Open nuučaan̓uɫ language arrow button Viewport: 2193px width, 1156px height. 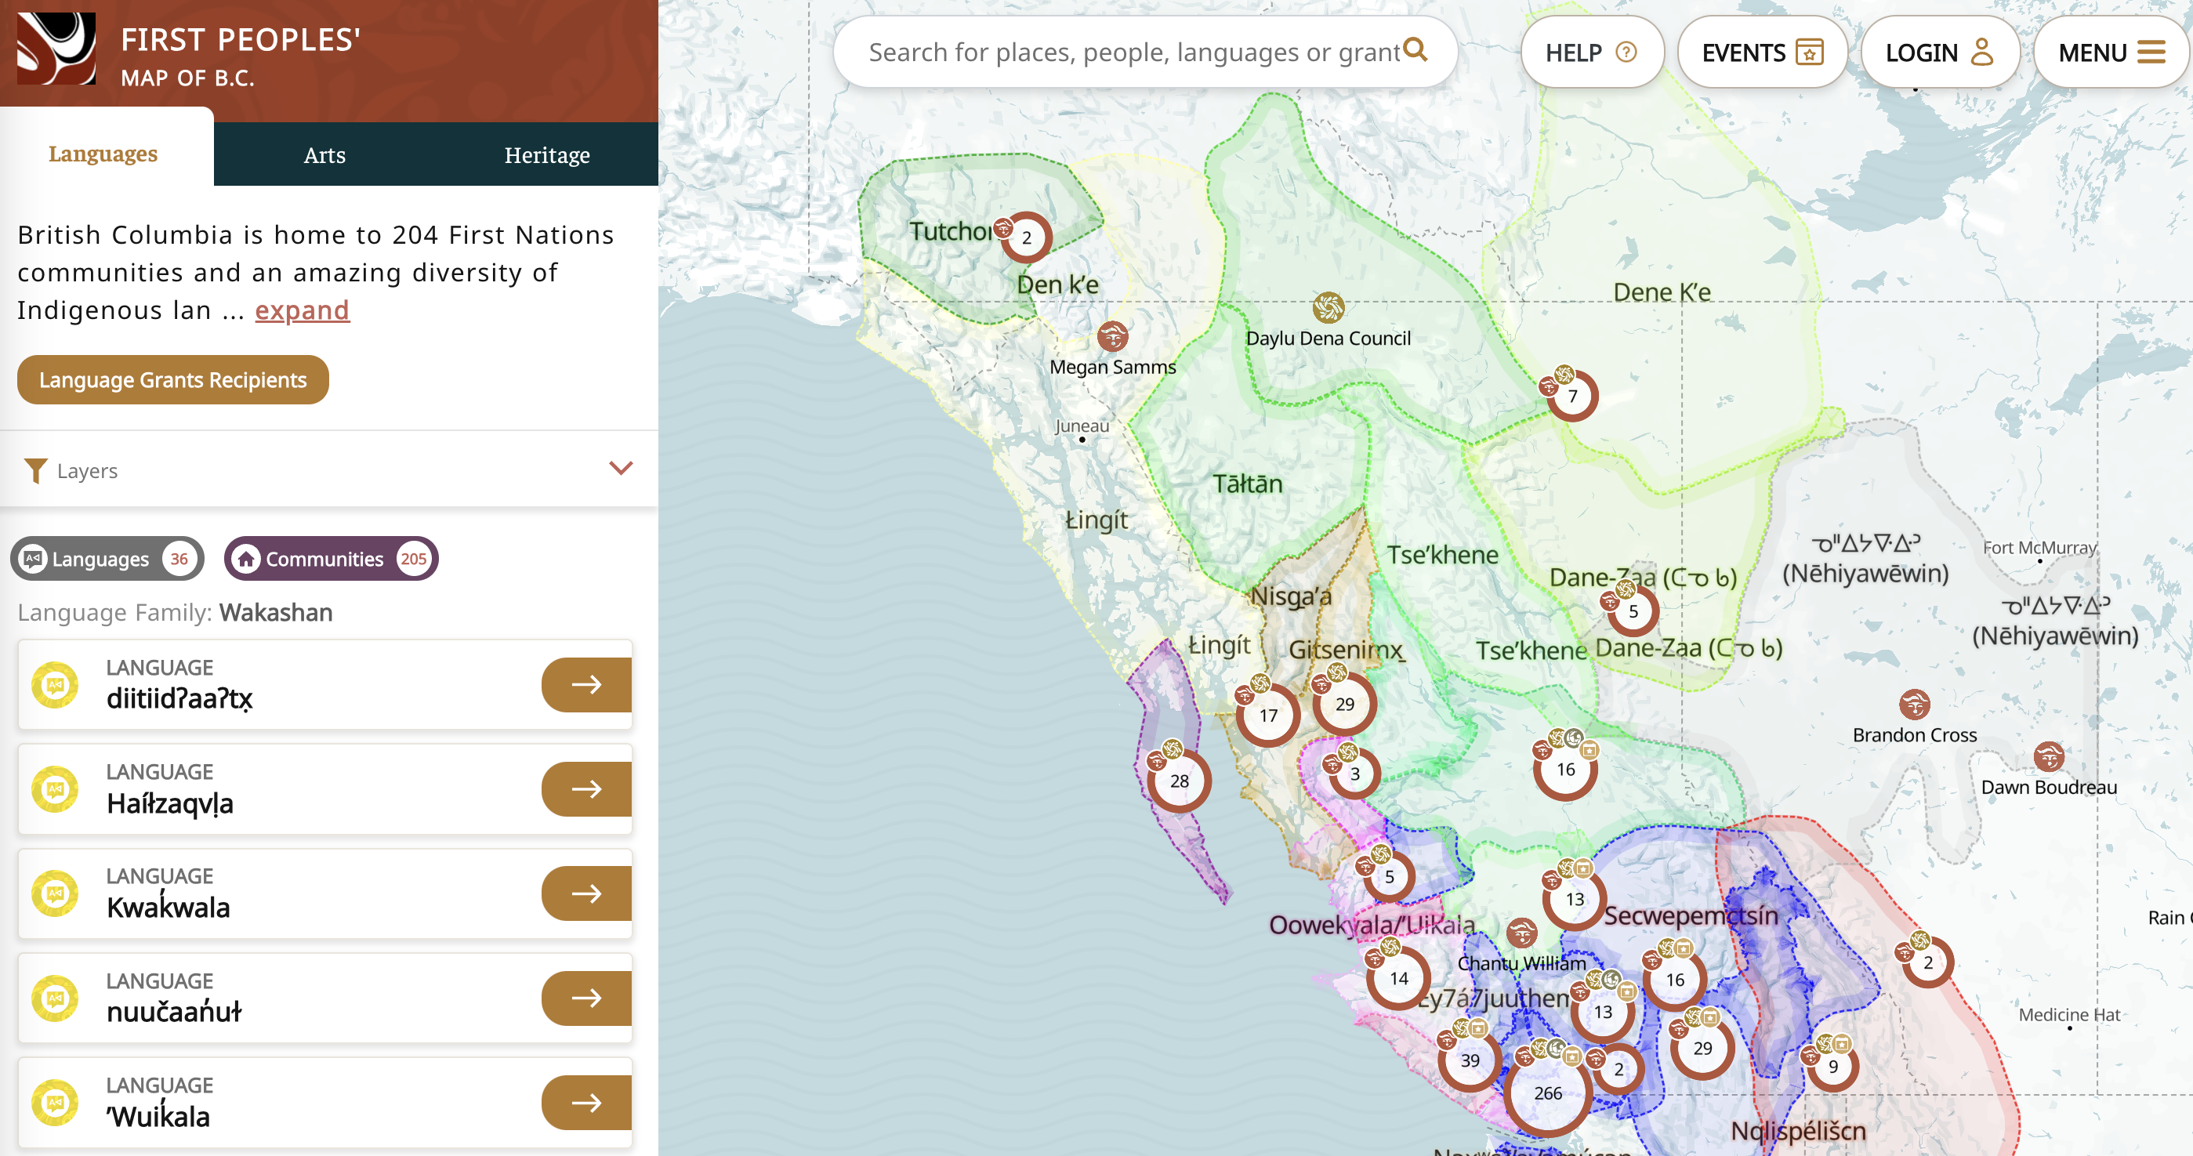tap(586, 998)
